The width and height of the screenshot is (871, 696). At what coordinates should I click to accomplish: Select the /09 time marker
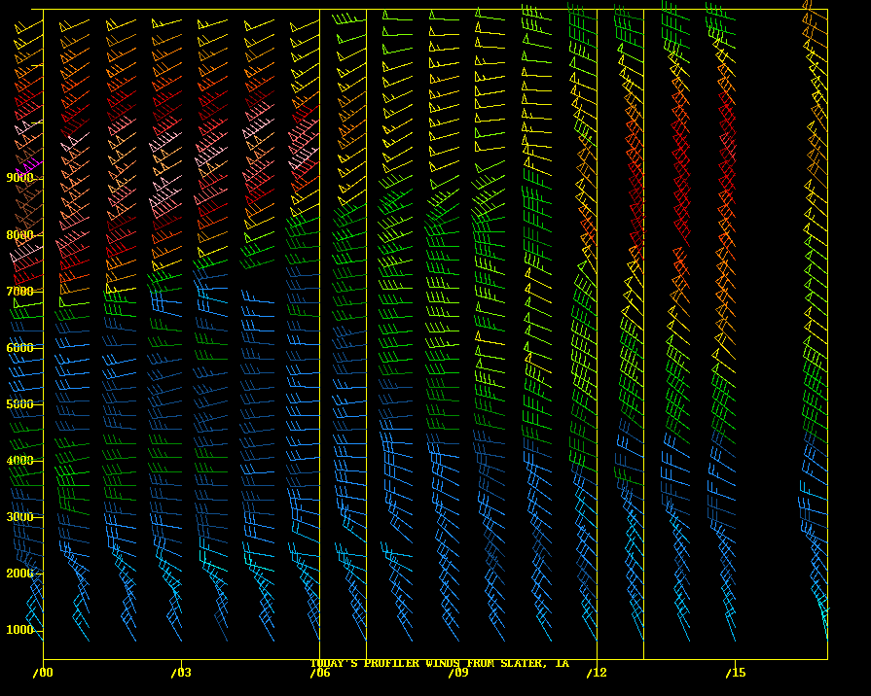click(x=457, y=673)
